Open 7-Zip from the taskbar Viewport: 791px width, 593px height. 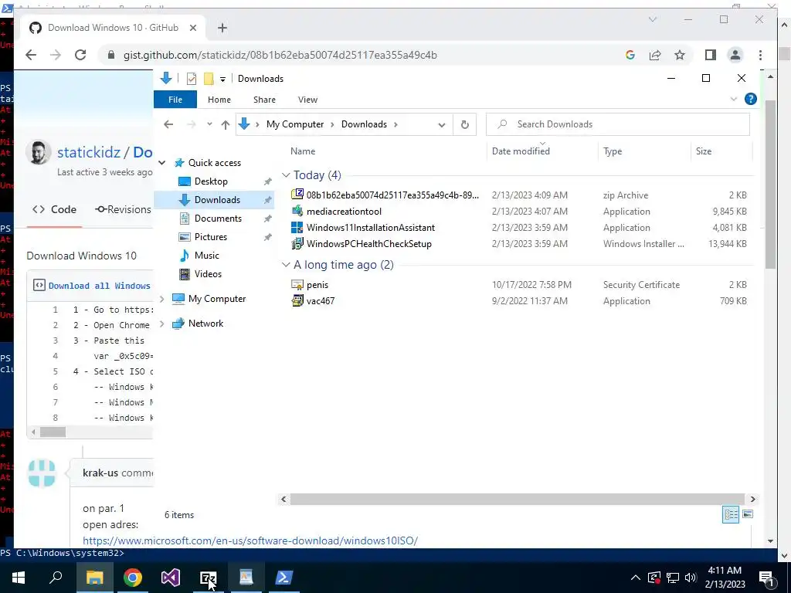pyautogui.click(x=208, y=578)
